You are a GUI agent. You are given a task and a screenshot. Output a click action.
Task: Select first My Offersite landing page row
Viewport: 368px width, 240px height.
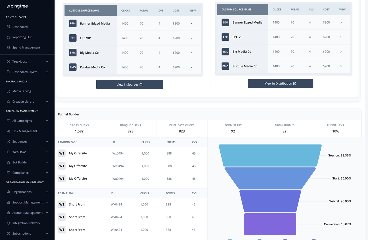tap(78, 153)
